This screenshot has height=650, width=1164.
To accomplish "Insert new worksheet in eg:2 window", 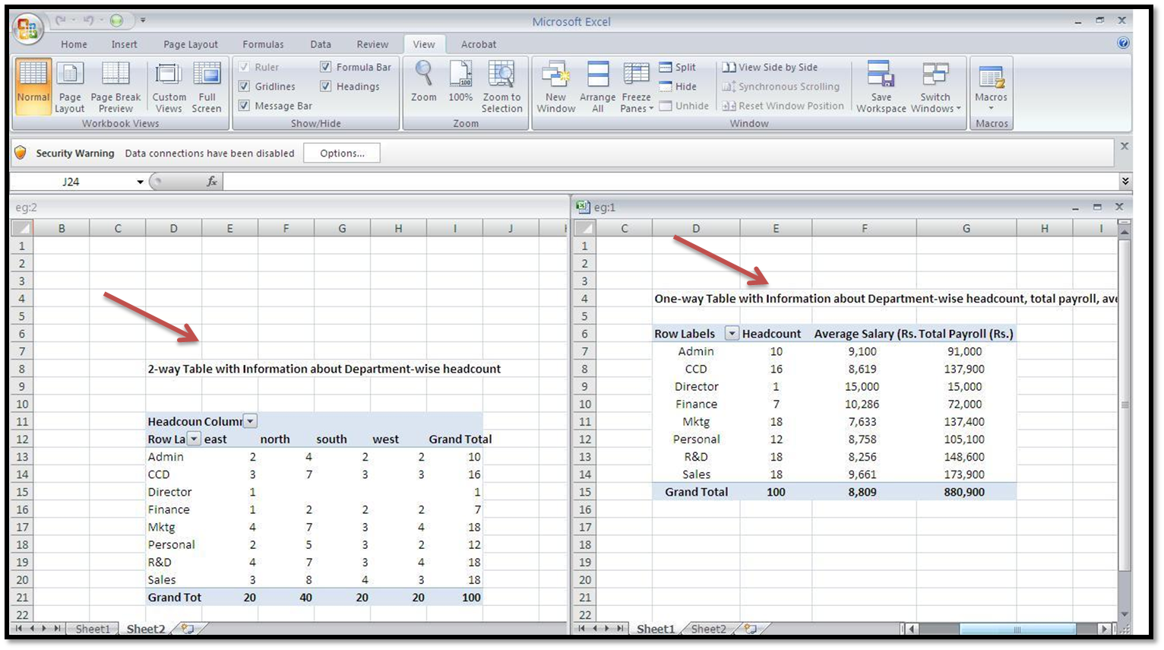I will 187,629.
